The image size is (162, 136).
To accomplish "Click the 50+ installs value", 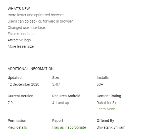I will (100, 84).
